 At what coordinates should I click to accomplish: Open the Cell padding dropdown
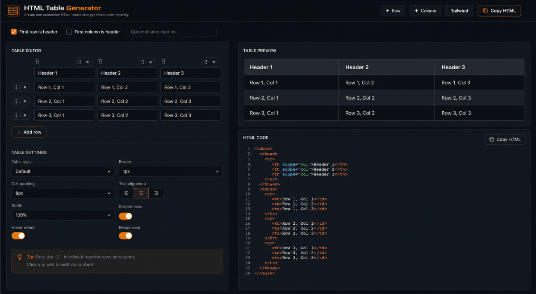click(x=63, y=193)
